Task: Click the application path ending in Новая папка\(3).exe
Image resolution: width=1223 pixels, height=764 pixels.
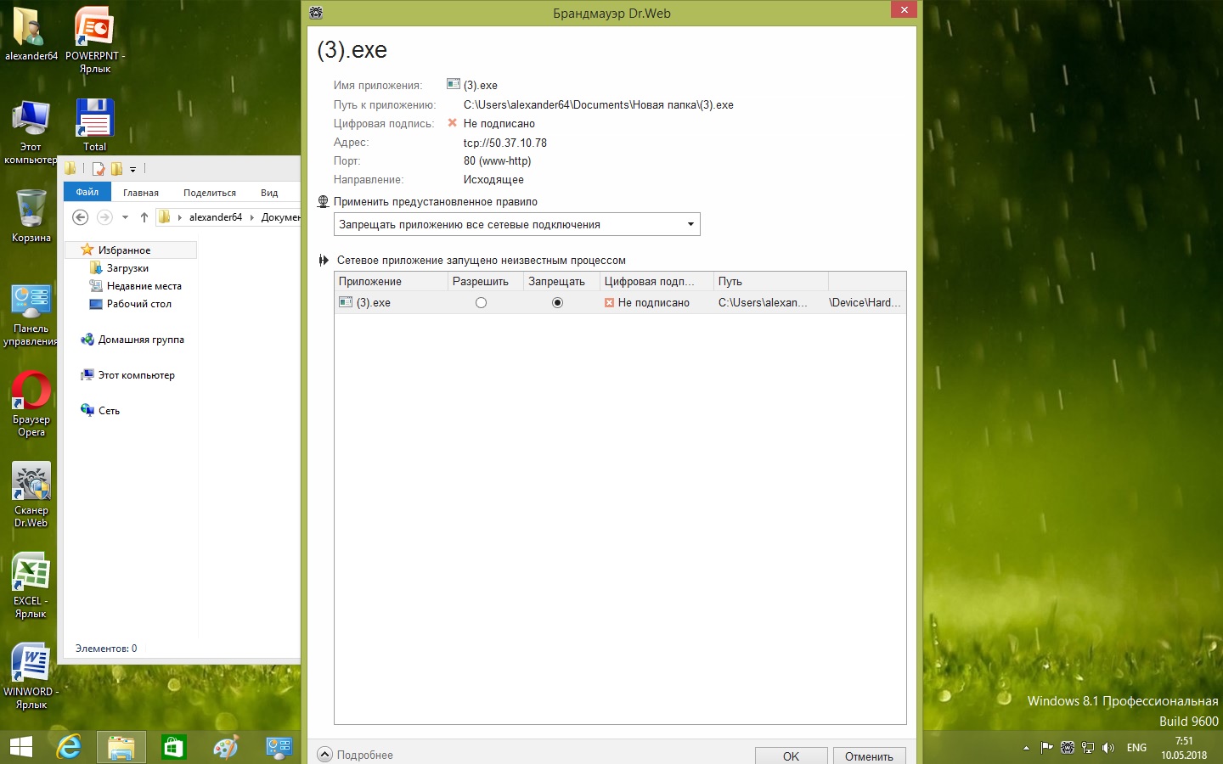Action: (599, 105)
